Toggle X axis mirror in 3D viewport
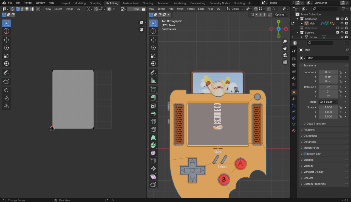351x202 pixels. point(256,15)
